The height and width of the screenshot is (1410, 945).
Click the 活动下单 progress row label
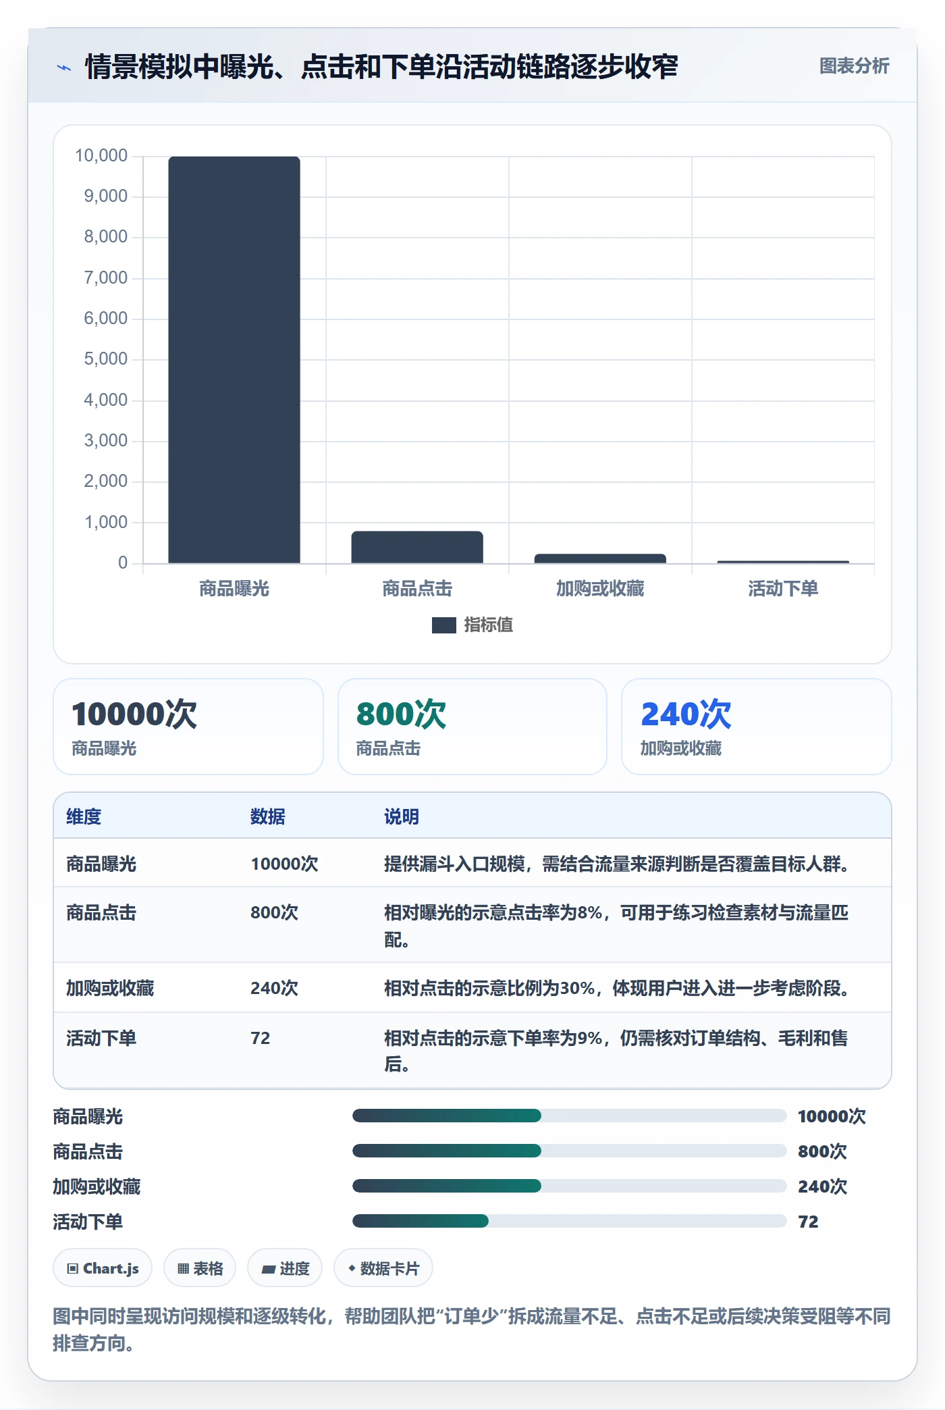pyautogui.click(x=88, y=1222)
